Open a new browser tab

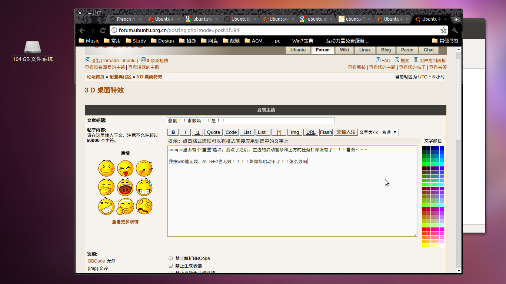[x=456, y=19]
